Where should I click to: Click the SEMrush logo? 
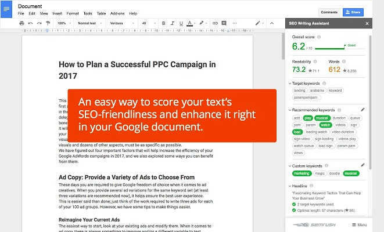tap(315, 224)
